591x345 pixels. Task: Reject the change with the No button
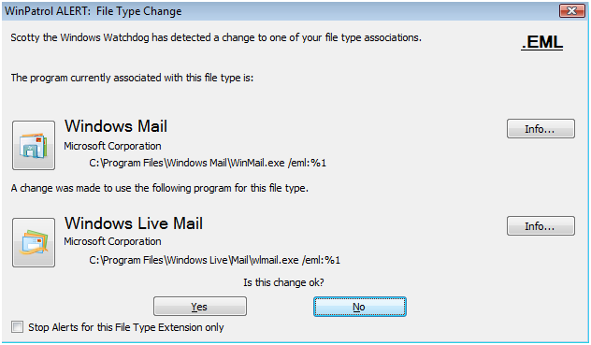click(360, 307)
